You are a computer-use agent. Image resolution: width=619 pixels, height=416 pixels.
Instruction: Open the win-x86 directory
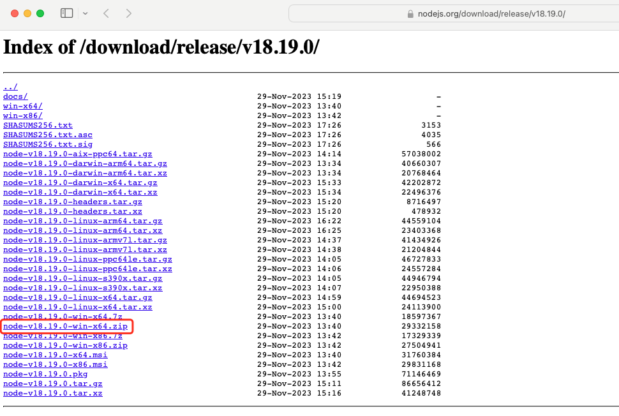23,115
